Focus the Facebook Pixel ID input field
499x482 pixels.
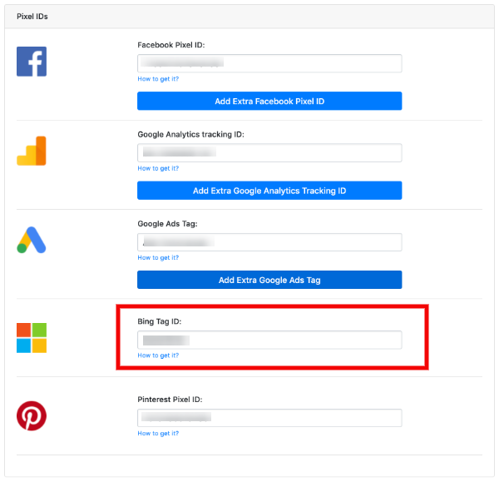(x=269, y=63)
